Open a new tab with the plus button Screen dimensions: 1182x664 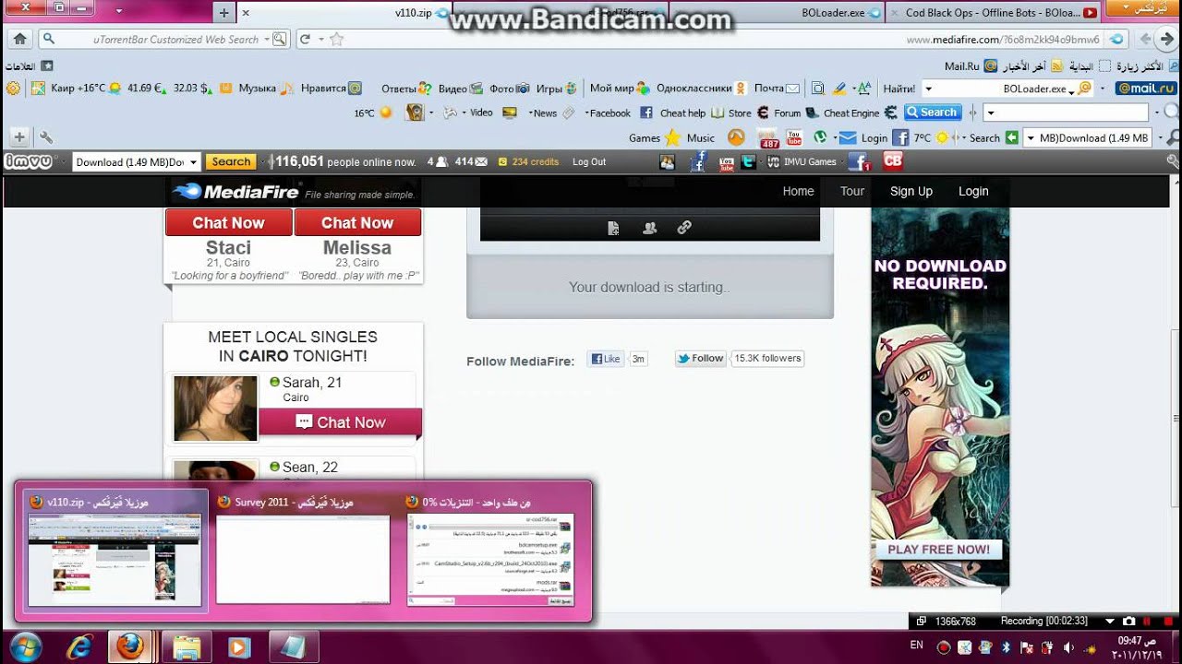[x=223, y=13]
